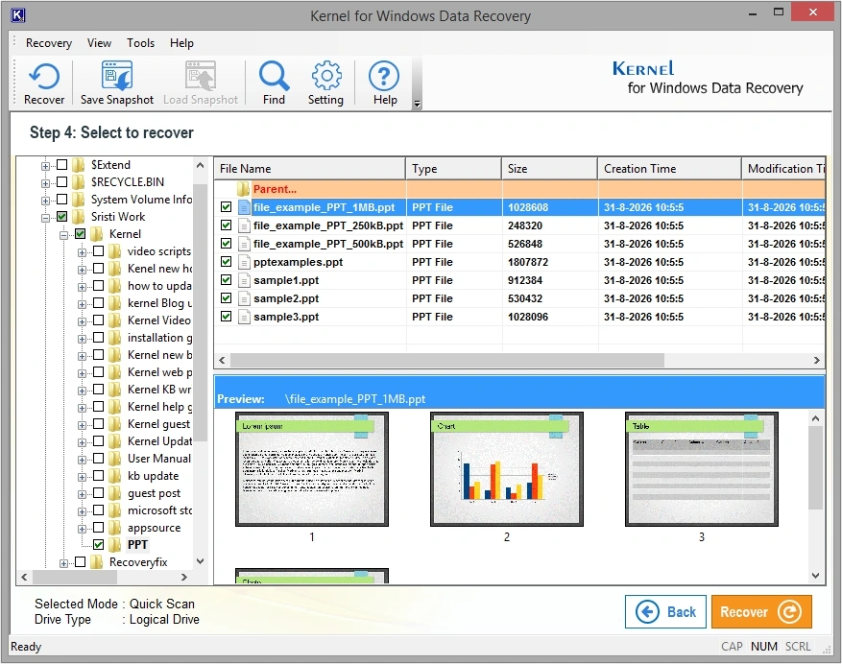Image resolution: width=842 pixels, height=664 pixels.
Task: Sort by Size column header
Action: (x=549, y=169)
